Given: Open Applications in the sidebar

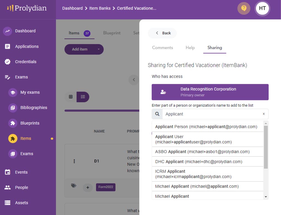Looking at the screenshot, I should pyautogui.click(x=27, y=46).
